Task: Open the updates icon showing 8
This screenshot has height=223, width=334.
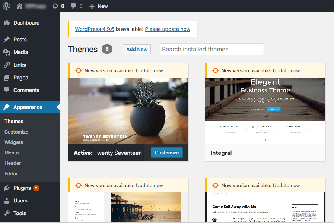Action: [x=55, y=6]
